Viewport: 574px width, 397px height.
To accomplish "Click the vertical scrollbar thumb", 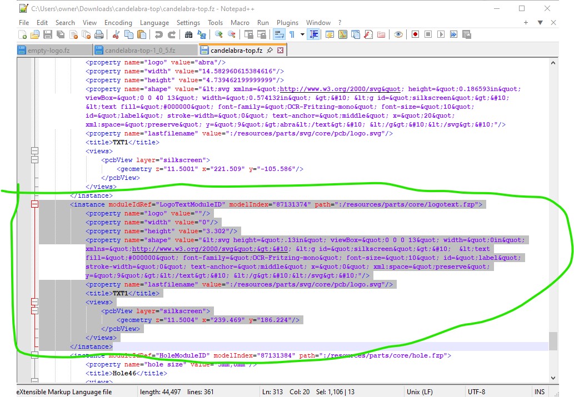I will tap(552, 340).
